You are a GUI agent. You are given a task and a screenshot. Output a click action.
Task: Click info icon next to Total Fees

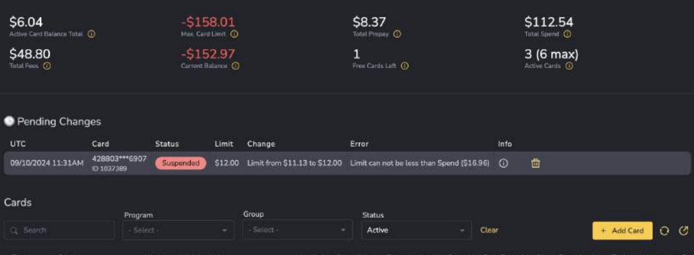(x=47, y=66)
